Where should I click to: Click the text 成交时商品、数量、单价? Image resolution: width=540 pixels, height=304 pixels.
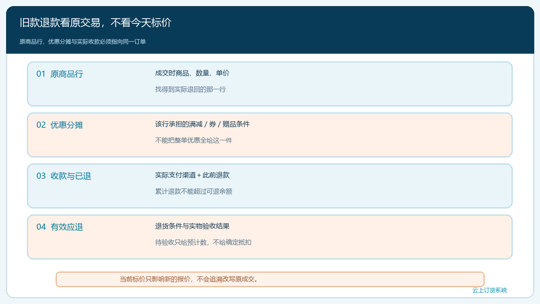[192, 73]
